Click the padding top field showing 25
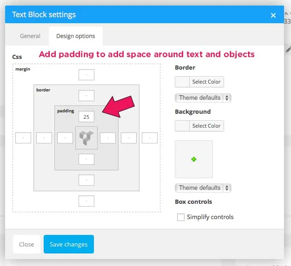This screenshot has width=291, height=266. [x=86, y=117]
